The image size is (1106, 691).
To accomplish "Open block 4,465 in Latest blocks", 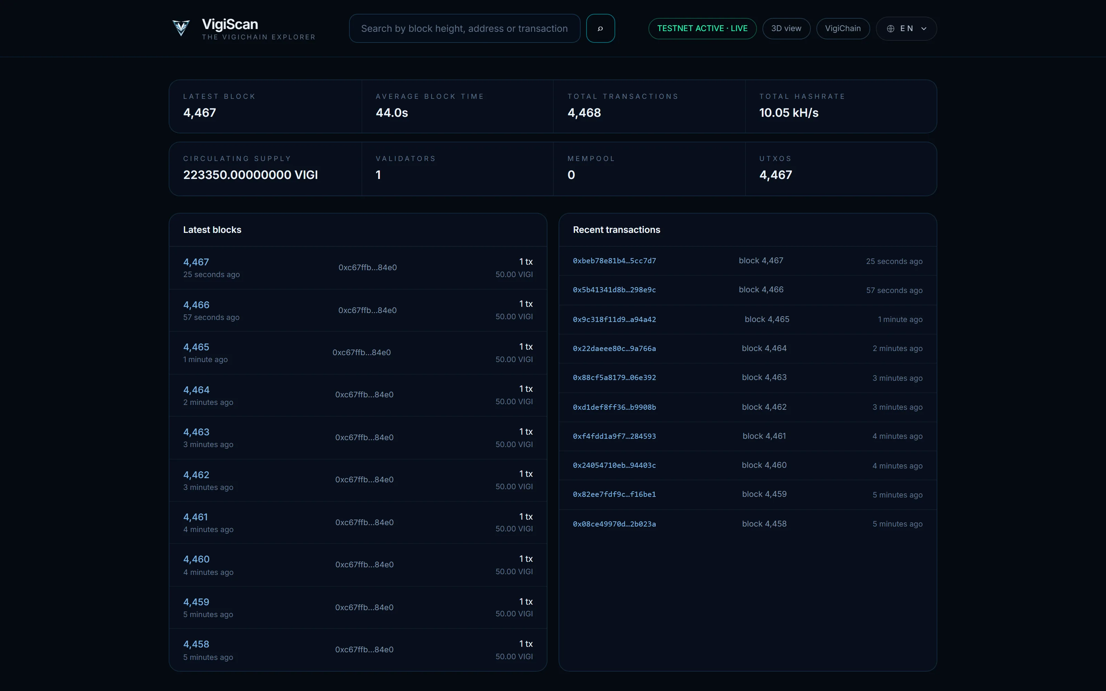I will pos(196,347).
